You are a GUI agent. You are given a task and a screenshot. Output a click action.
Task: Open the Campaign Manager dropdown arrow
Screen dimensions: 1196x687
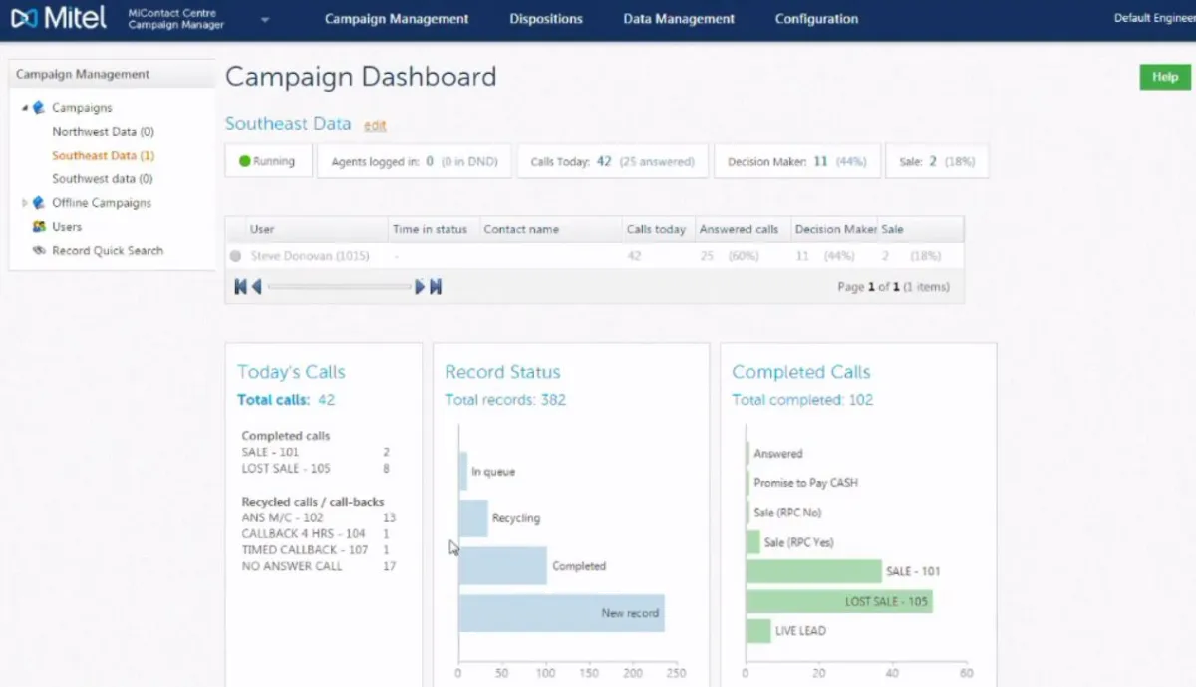coord(263,19)
